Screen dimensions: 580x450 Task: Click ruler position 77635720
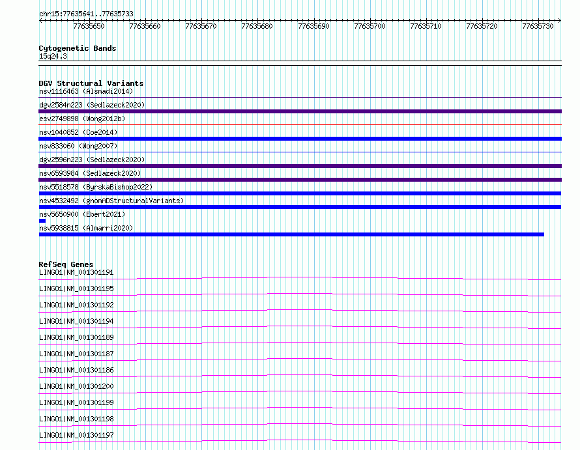pyautogui.click(x=482, y=26)
